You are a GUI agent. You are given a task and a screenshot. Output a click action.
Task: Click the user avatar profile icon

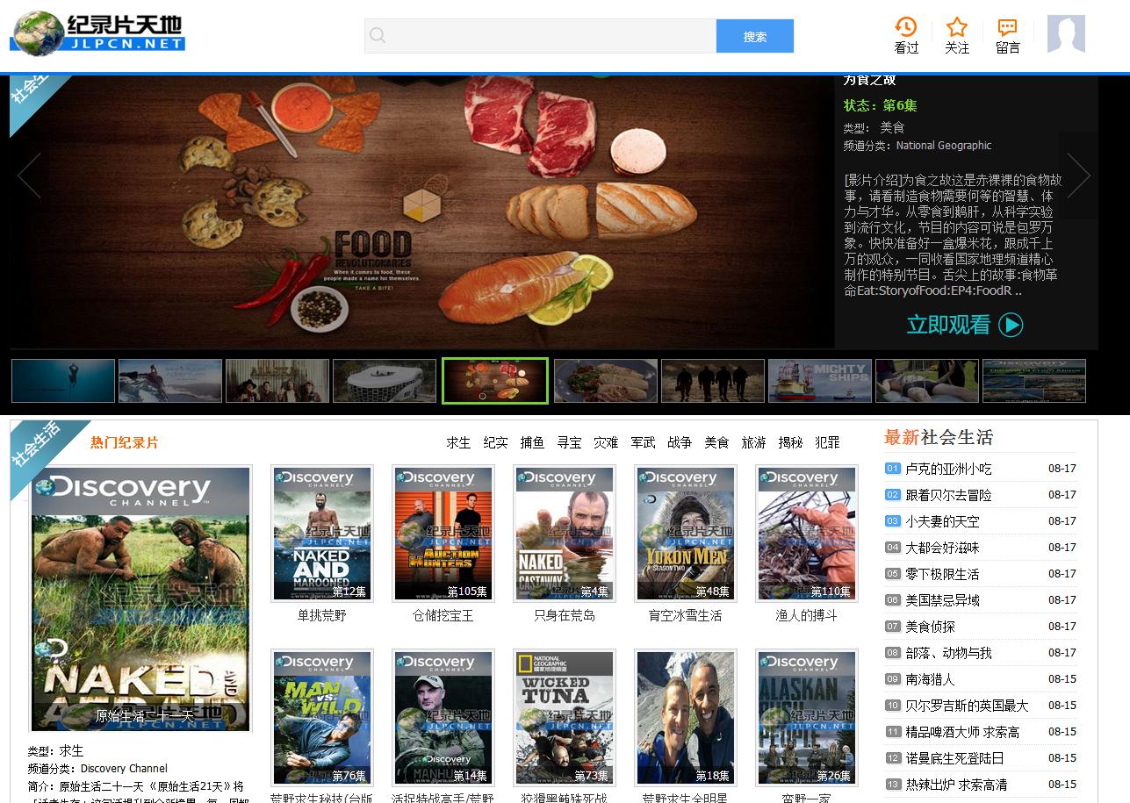point(1066,35)
